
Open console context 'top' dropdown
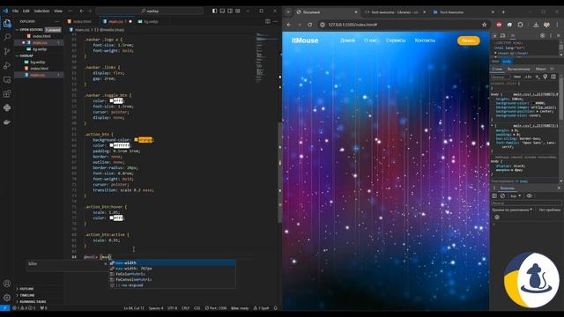click(x=516, y=195)
